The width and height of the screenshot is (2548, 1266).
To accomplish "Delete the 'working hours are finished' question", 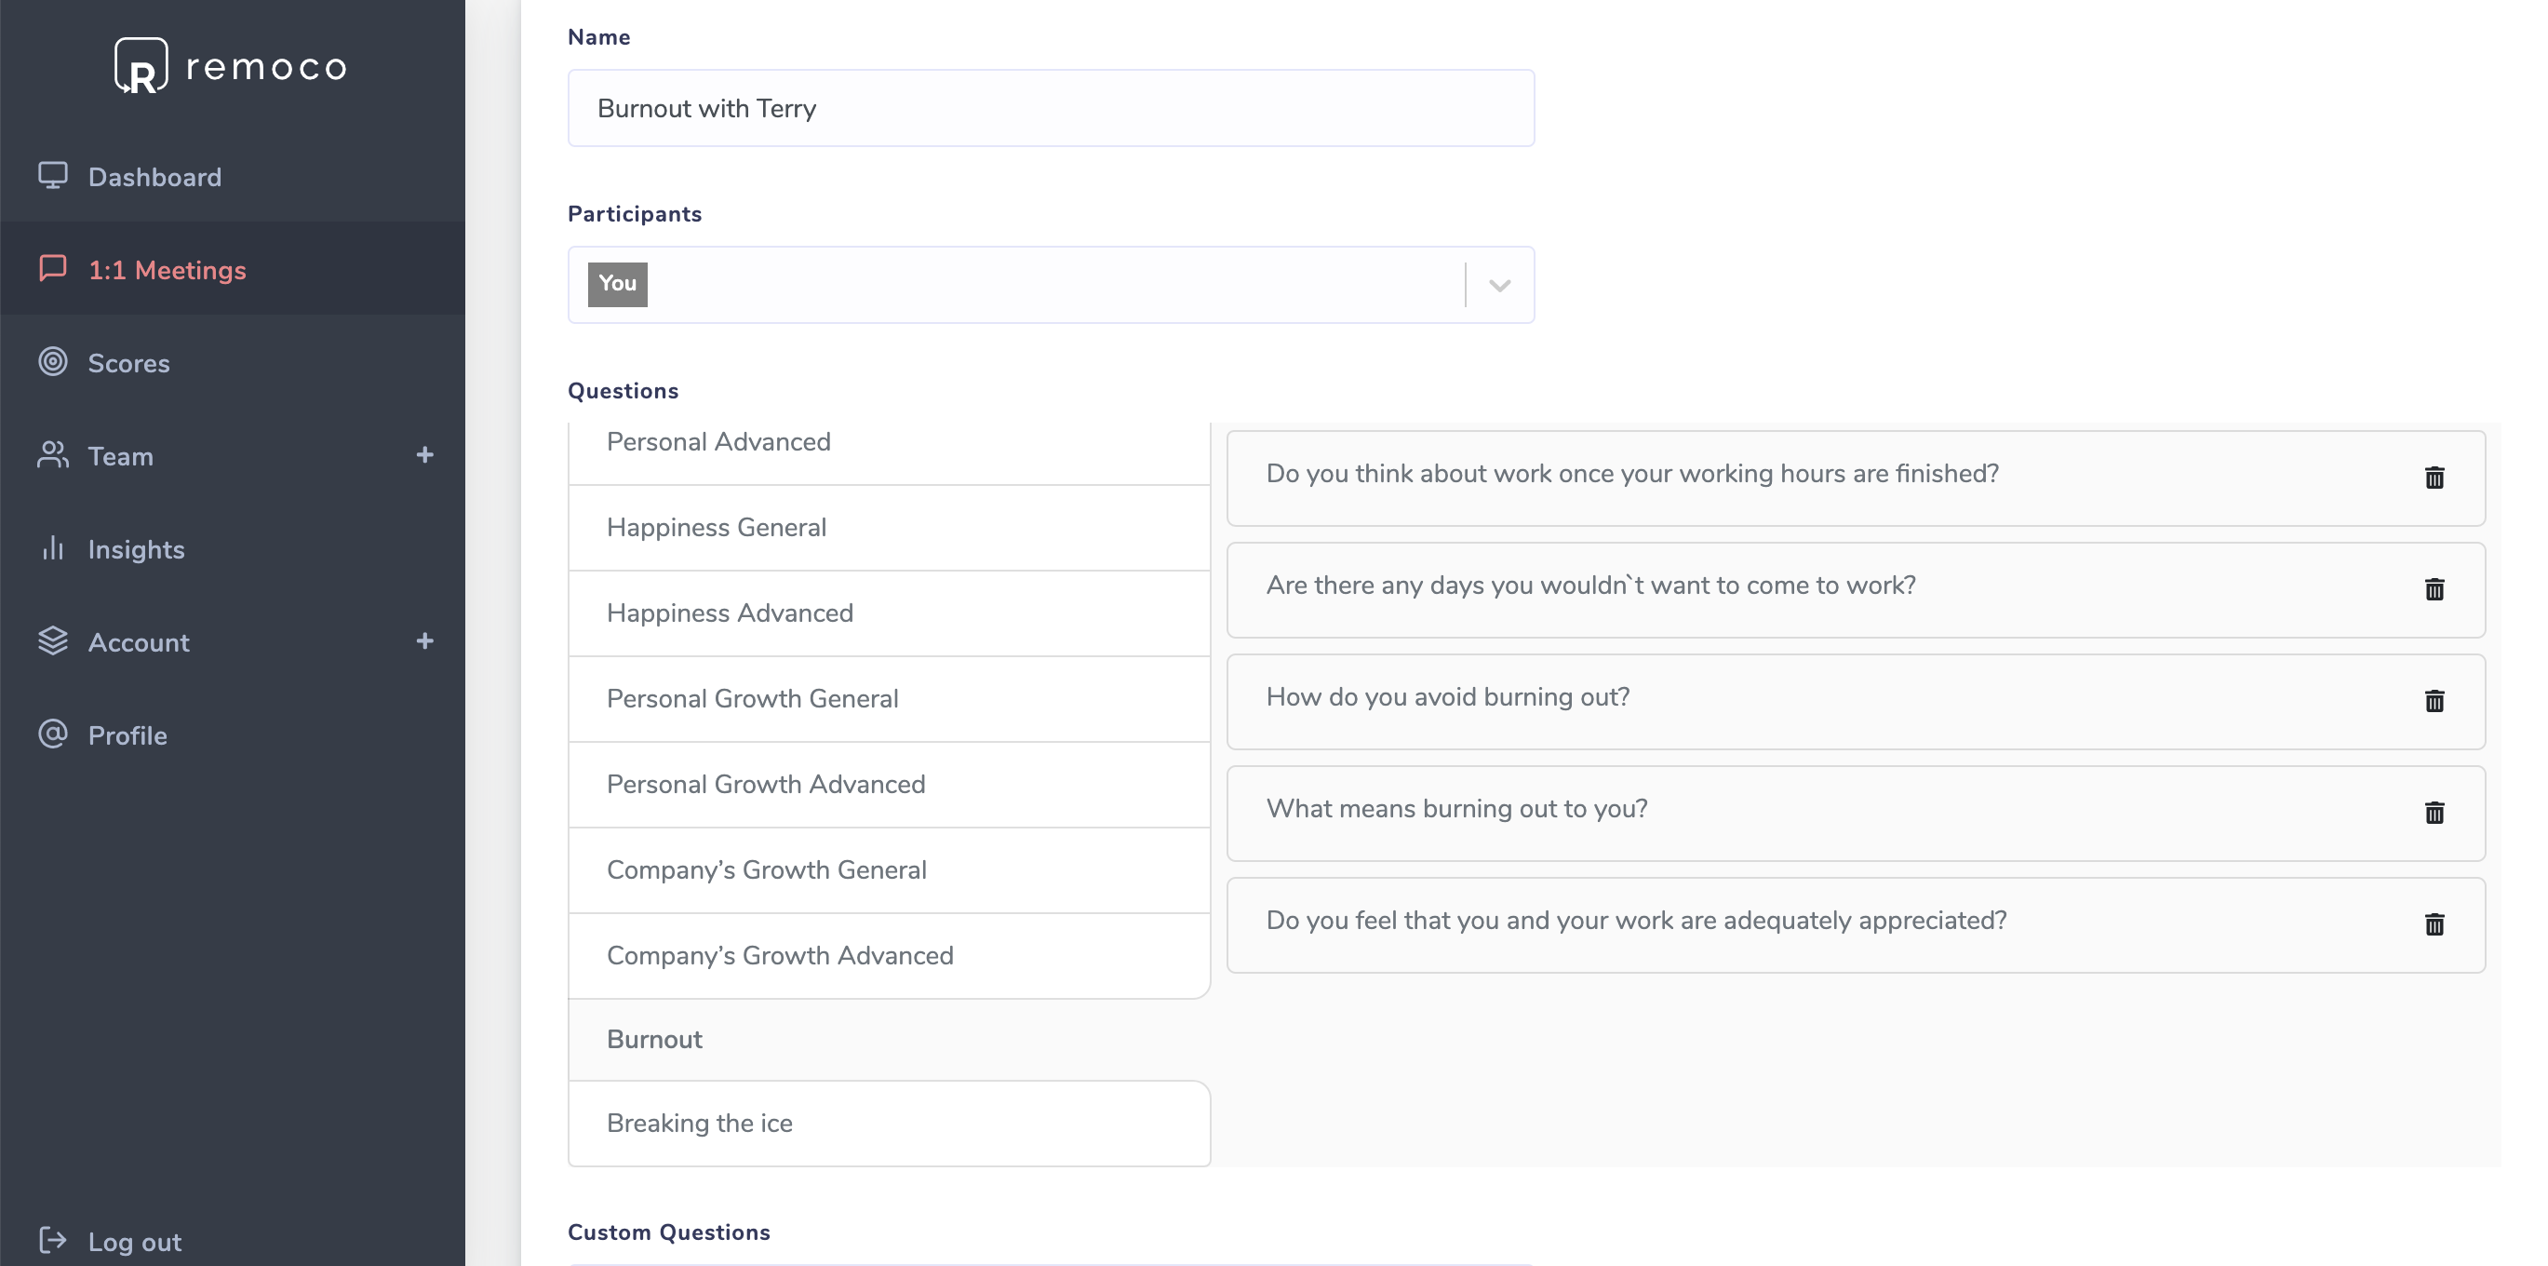I will tap(2434, 478).
